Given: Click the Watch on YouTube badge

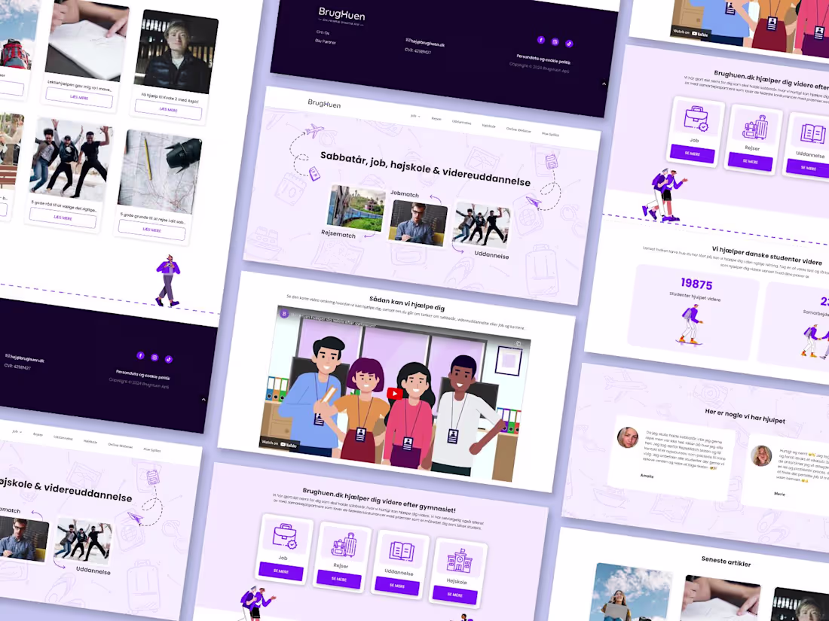Looking at the screenshot, I should coord(280,444).
